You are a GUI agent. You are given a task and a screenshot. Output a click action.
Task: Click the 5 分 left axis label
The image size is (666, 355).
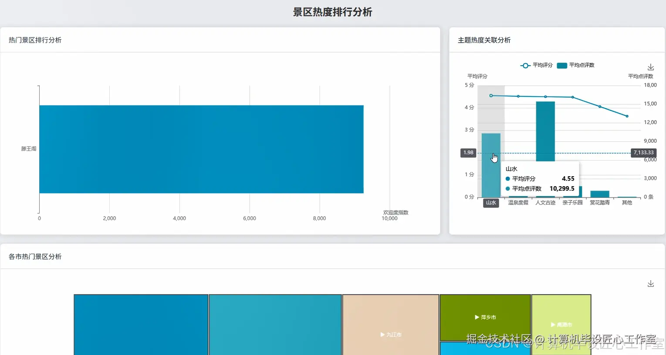(x=470, y=85)
